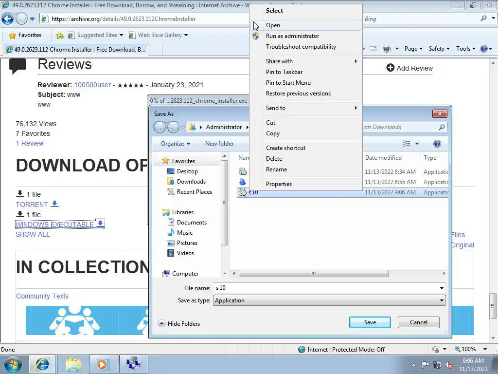Open Windows Explorer taskbar icon
This screenshot has width=498, height=374.
point(73,364)
